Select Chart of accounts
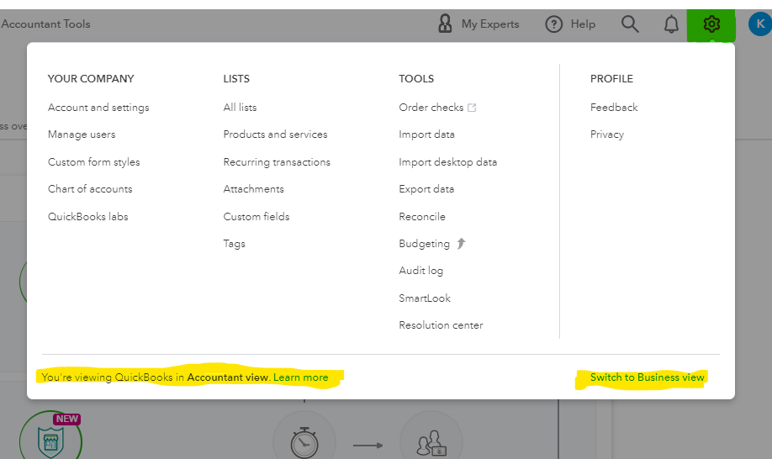The width and height of the screenshot is (772, 459). pos(90,189)
